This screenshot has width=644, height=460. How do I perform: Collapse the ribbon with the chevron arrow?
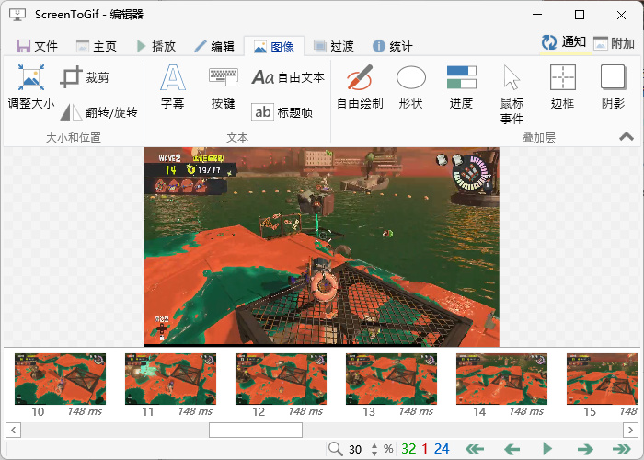(627, 136)
